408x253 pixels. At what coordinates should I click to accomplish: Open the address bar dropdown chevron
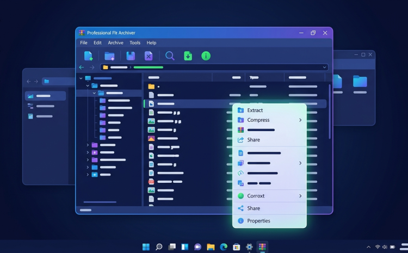tap(324, 67)
